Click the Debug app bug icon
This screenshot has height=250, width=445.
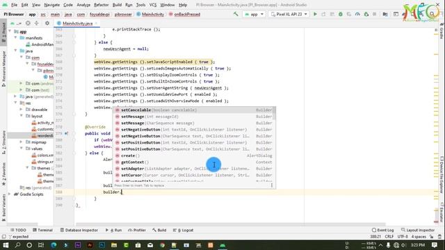coord(341,14)
